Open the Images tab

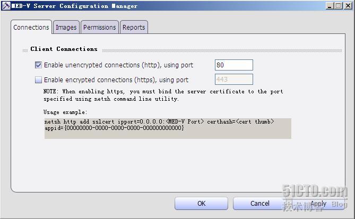[x=66, y=28]
